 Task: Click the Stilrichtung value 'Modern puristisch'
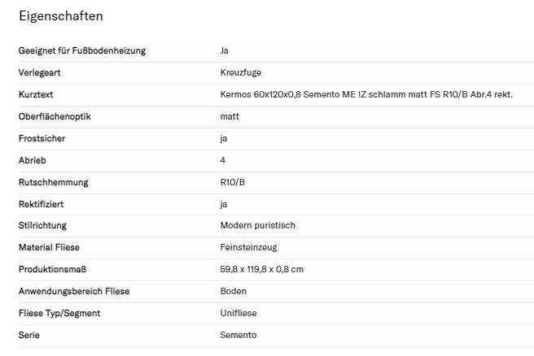(257, 226)
